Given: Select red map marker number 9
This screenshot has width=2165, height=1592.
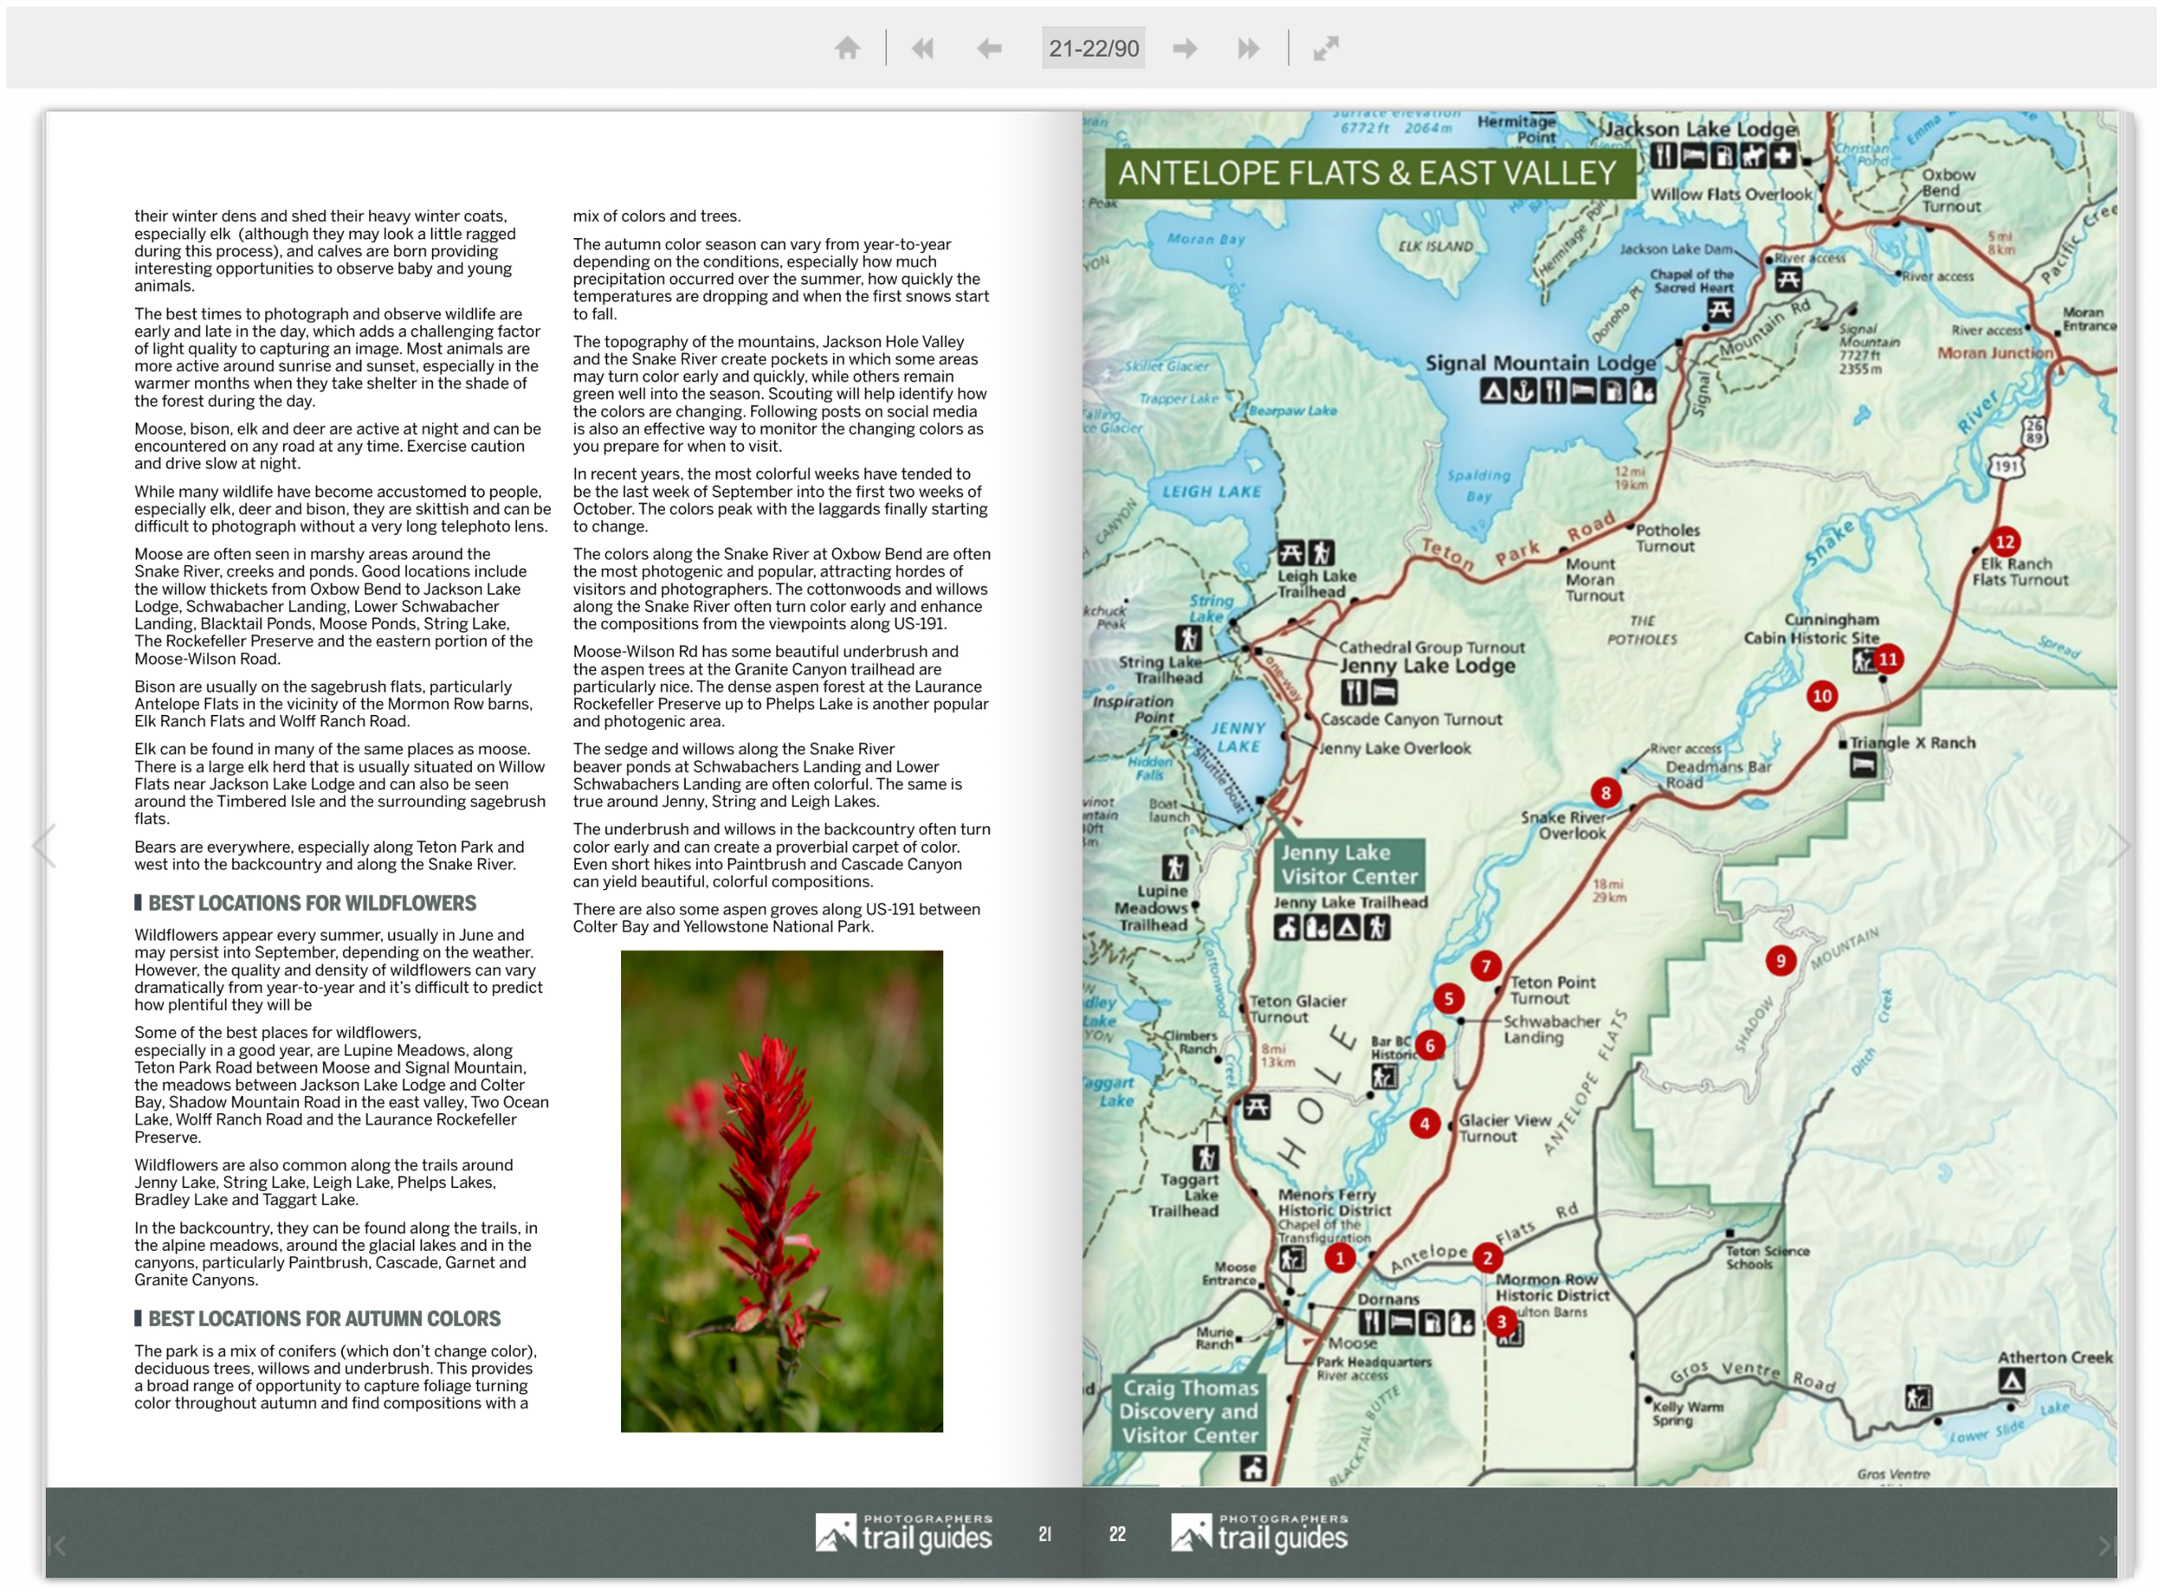Looking at the screenshot, I should pos(1780,960).
